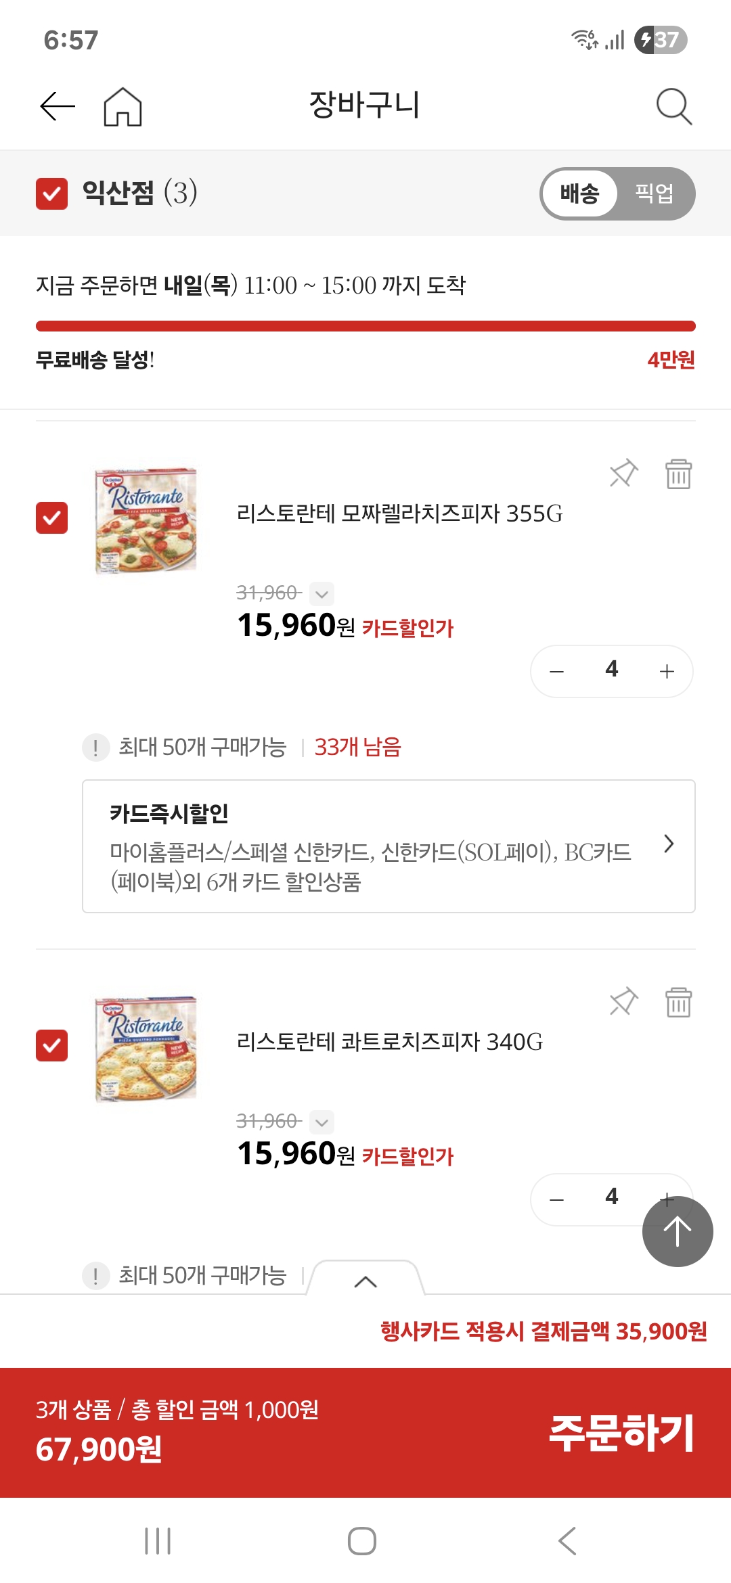Select the 배송 delivery option
731x1583 pixels.
coord(580,194)
